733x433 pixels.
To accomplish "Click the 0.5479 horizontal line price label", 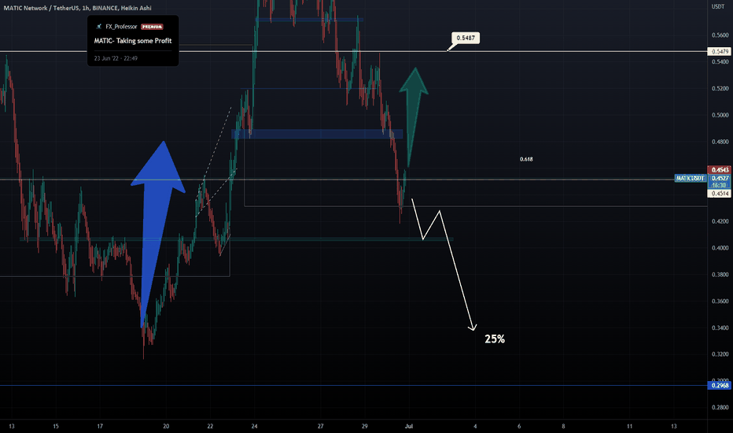I will [x=720, y=51].
